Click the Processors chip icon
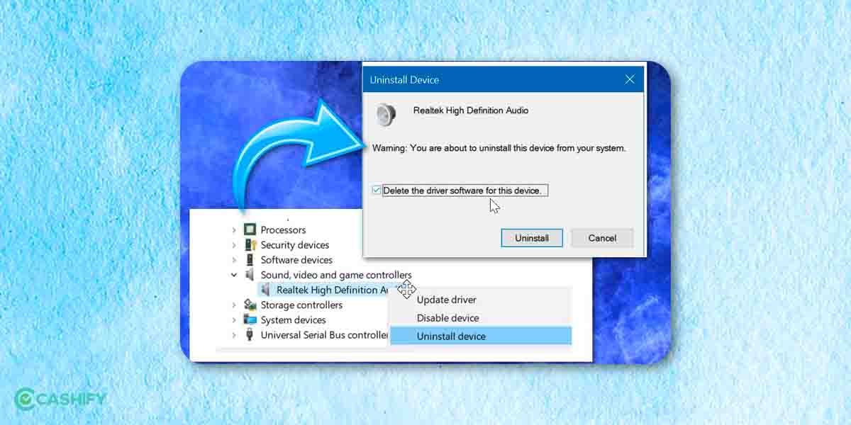The width and height of the screenshot is (851, 425). [x=250, y=229]
